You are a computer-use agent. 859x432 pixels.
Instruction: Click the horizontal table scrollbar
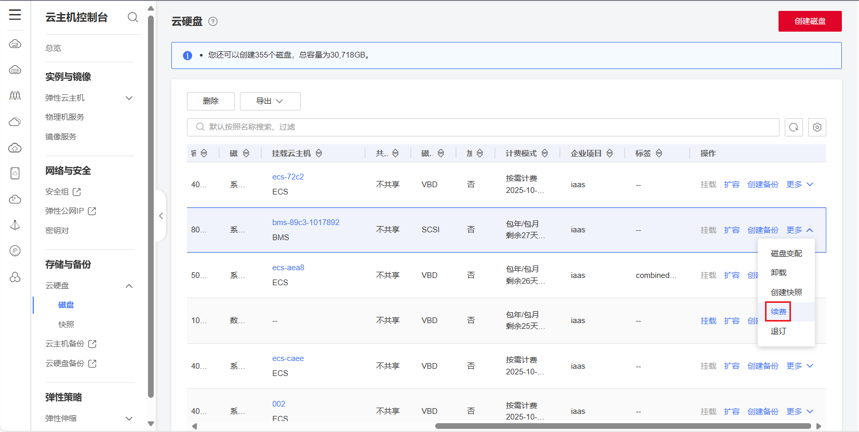tap(623, 426)
